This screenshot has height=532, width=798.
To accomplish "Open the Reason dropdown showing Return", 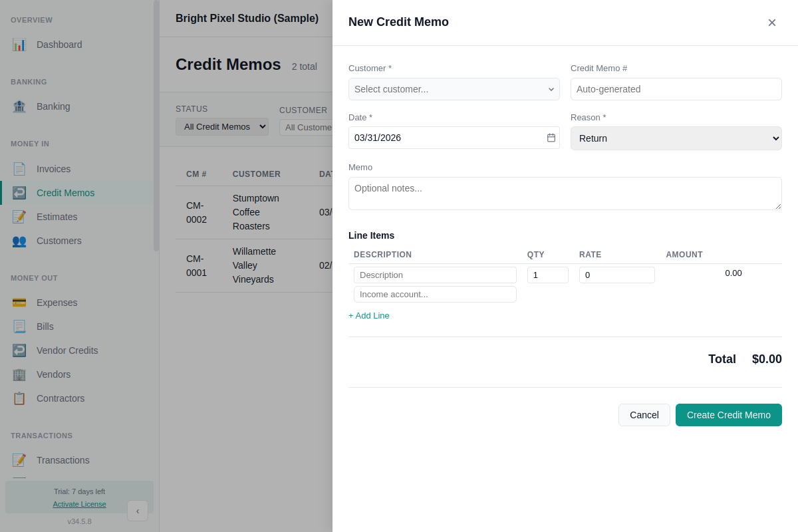I will click(676, 138).
